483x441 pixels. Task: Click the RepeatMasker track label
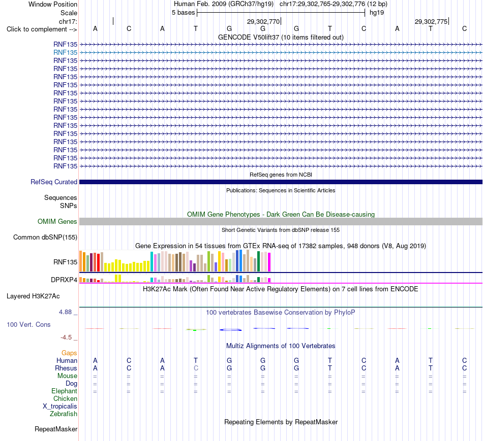56,429
